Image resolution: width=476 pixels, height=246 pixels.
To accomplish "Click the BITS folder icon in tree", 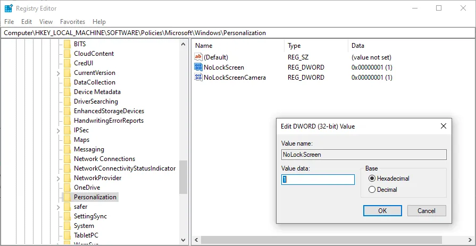I will pos(67,44).
